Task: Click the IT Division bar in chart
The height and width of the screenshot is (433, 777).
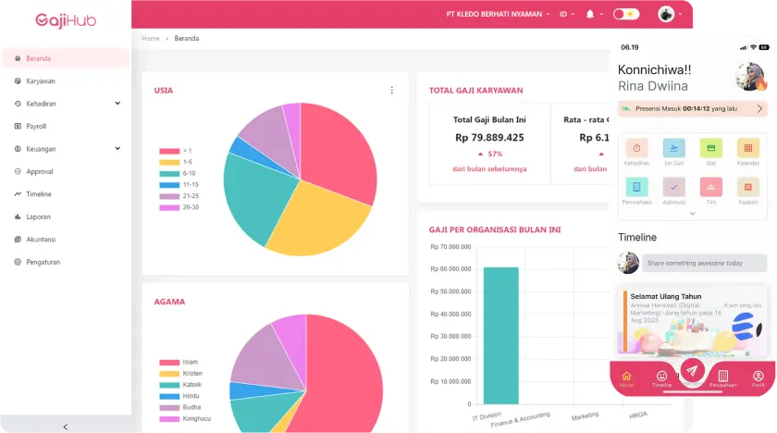Action: pyautogui.click(x=501, y=336)
